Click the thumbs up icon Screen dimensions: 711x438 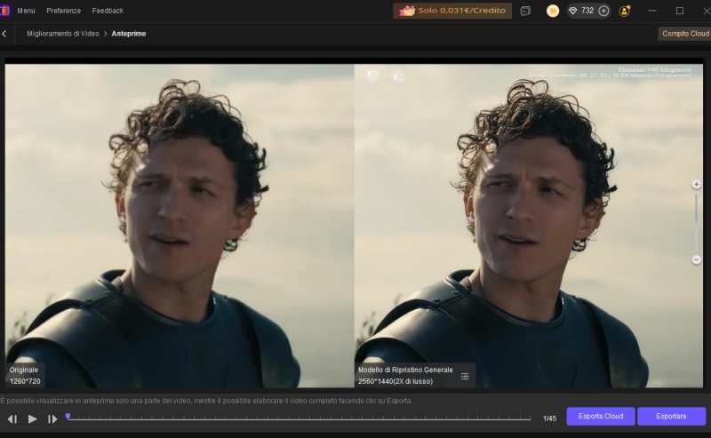pyautogui.click(x=398, y=76)
